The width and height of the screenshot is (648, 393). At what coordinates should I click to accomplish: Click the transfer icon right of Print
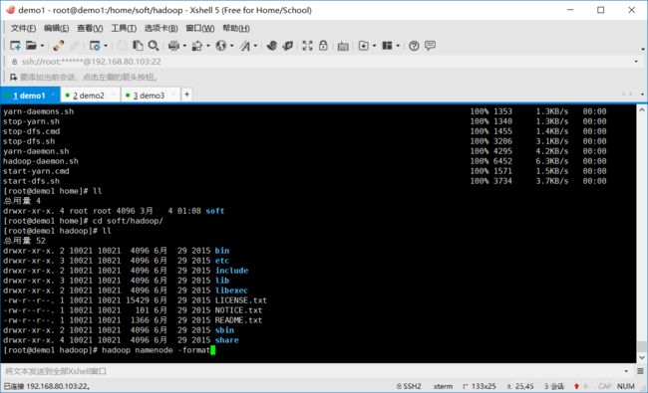click(x=197, y=46)
